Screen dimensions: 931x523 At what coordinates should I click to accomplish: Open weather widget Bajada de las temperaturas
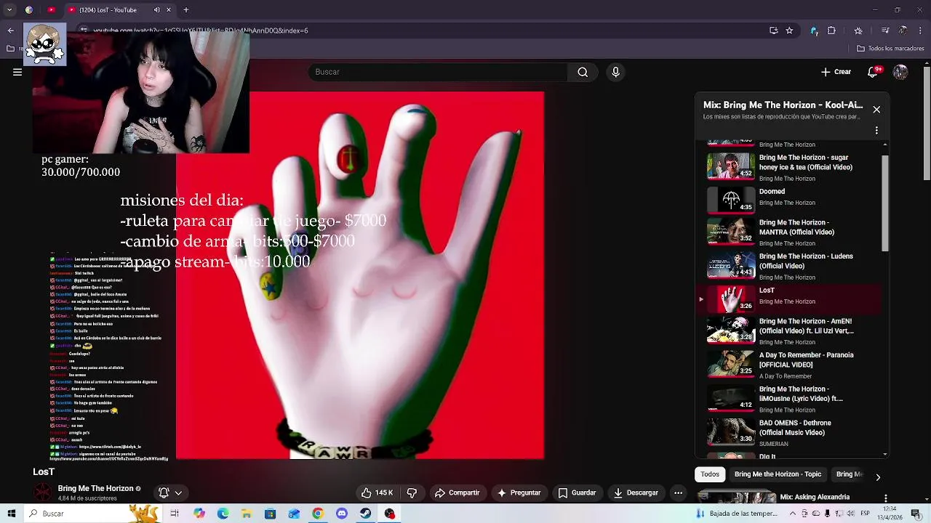pos(737,514)
